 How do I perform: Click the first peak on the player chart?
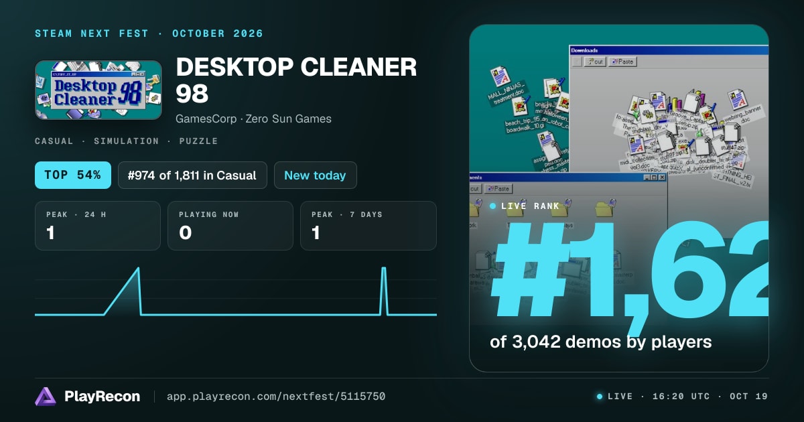[x=138, y=269]
